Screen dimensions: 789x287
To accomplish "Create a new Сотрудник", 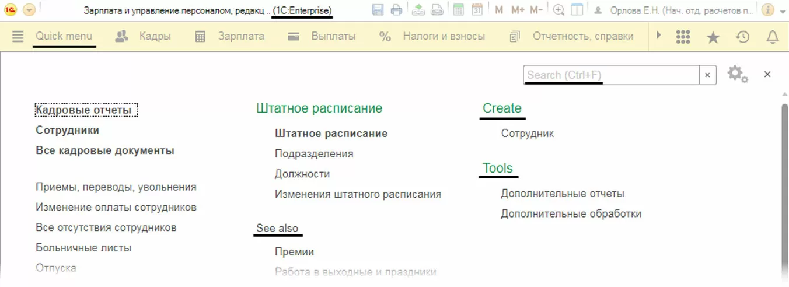I will [x=528, y=134].
